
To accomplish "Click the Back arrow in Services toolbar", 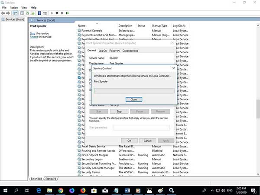I will click(x=3, y=13).
